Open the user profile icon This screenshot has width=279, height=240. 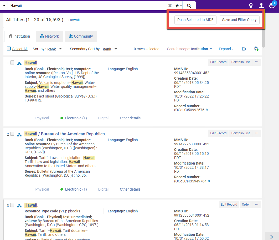tap(261, 6)
